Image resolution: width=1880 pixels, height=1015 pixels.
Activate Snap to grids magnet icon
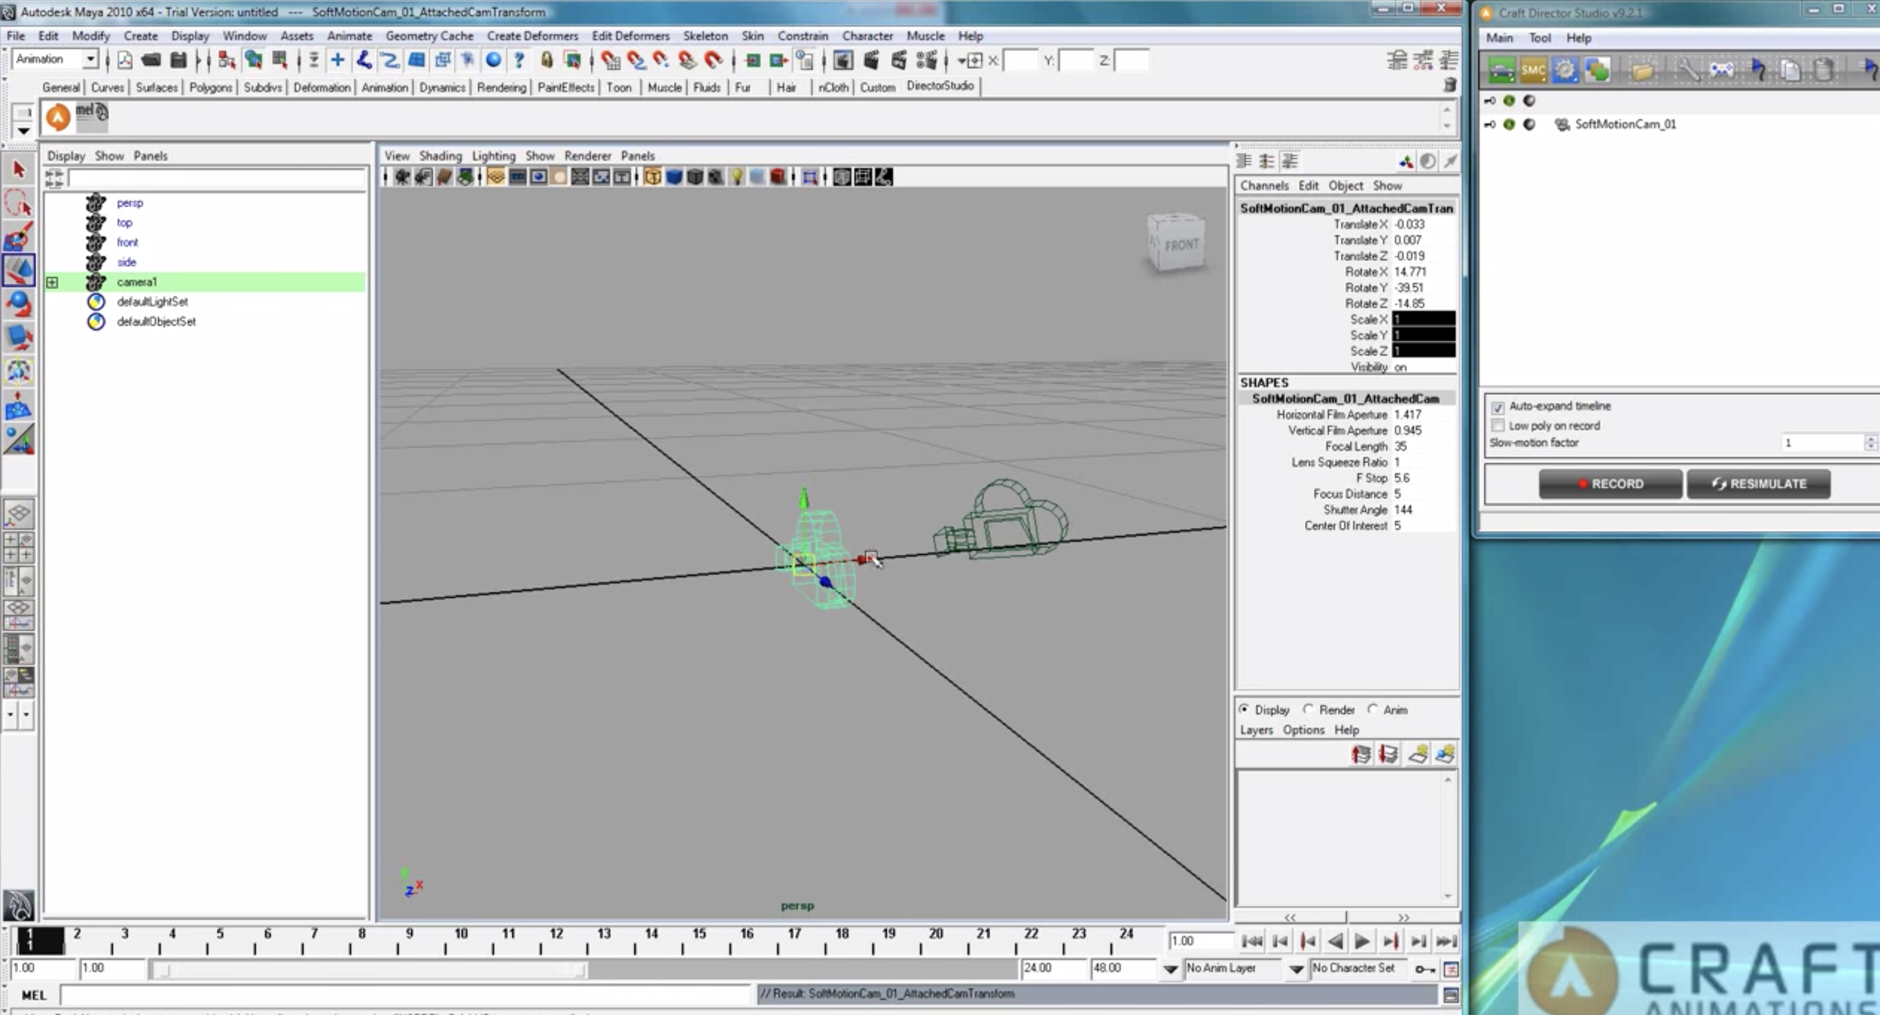pos(610,60)
